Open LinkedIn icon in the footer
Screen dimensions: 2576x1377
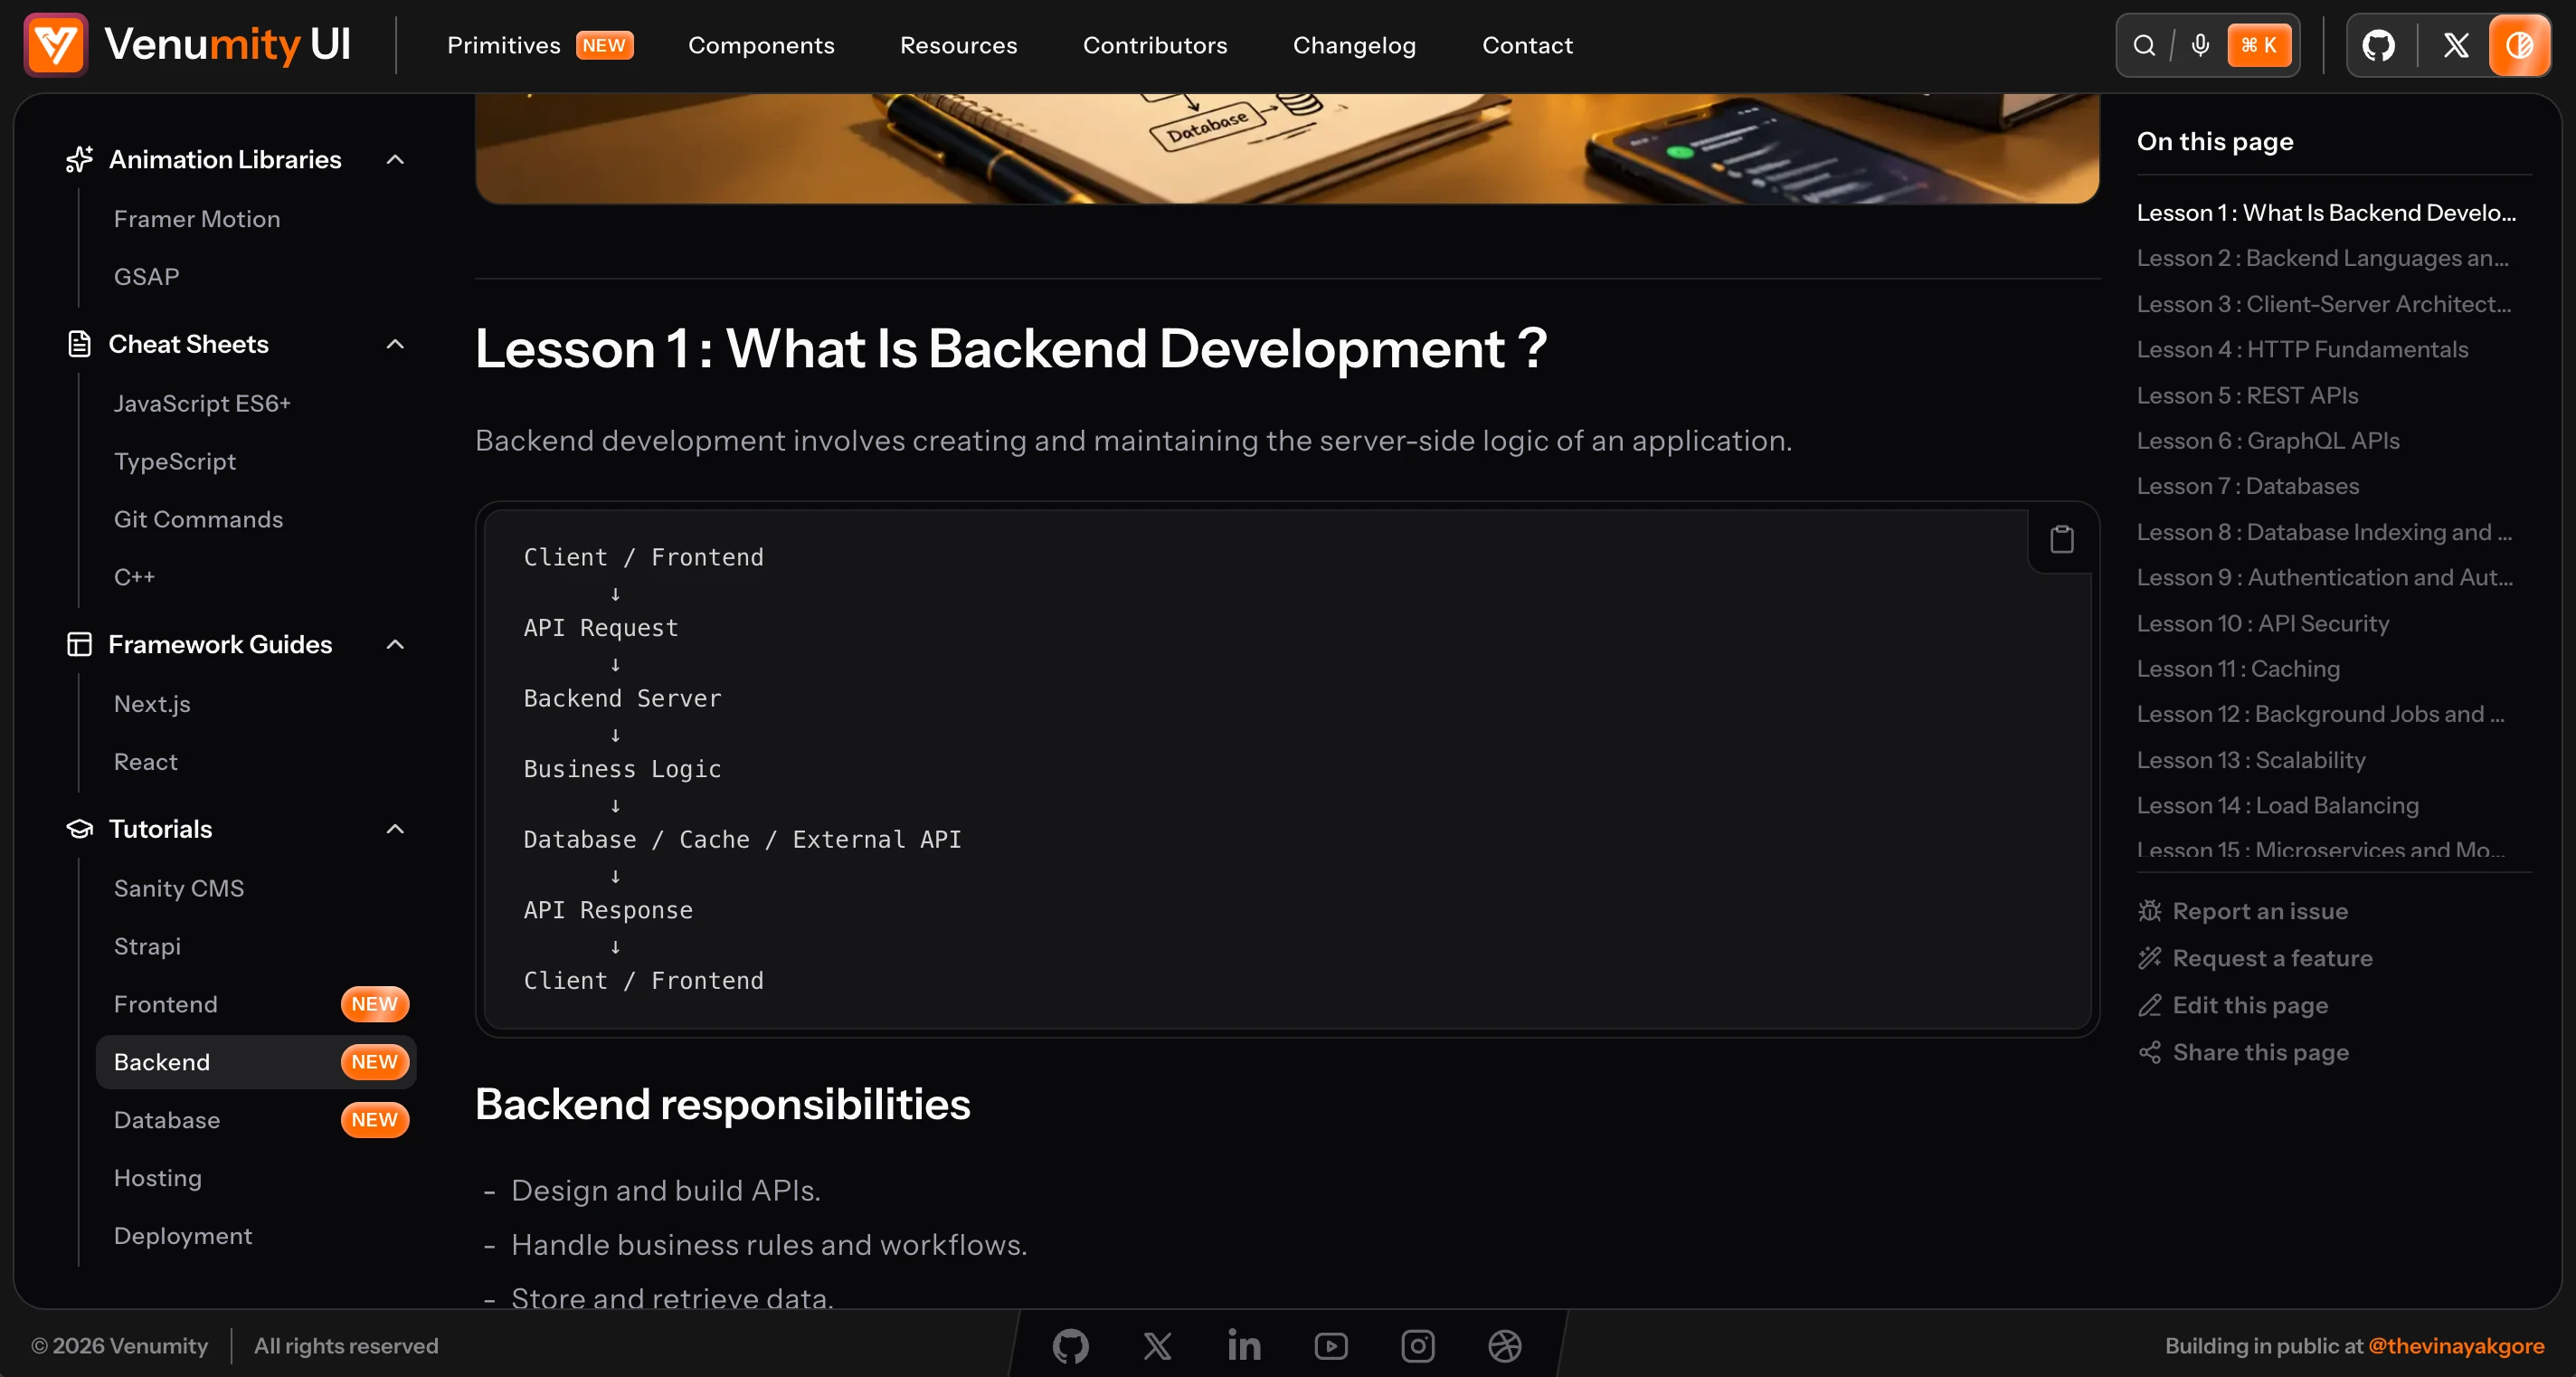pos(1244,1346)
